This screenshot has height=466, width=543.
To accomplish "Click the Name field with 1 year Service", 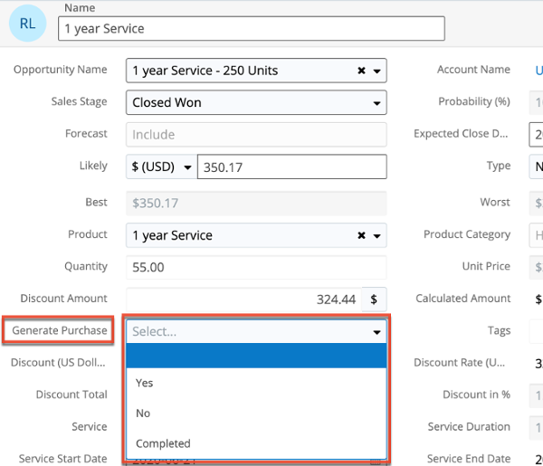I will click(251, 29).
